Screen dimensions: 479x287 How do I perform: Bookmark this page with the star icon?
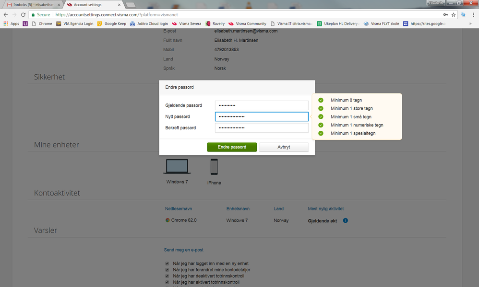[454, 15]
